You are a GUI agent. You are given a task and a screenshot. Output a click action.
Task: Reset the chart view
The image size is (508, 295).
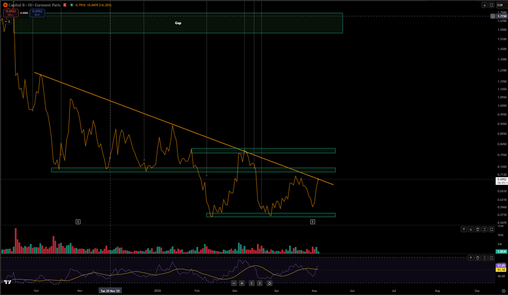[269, 283]
